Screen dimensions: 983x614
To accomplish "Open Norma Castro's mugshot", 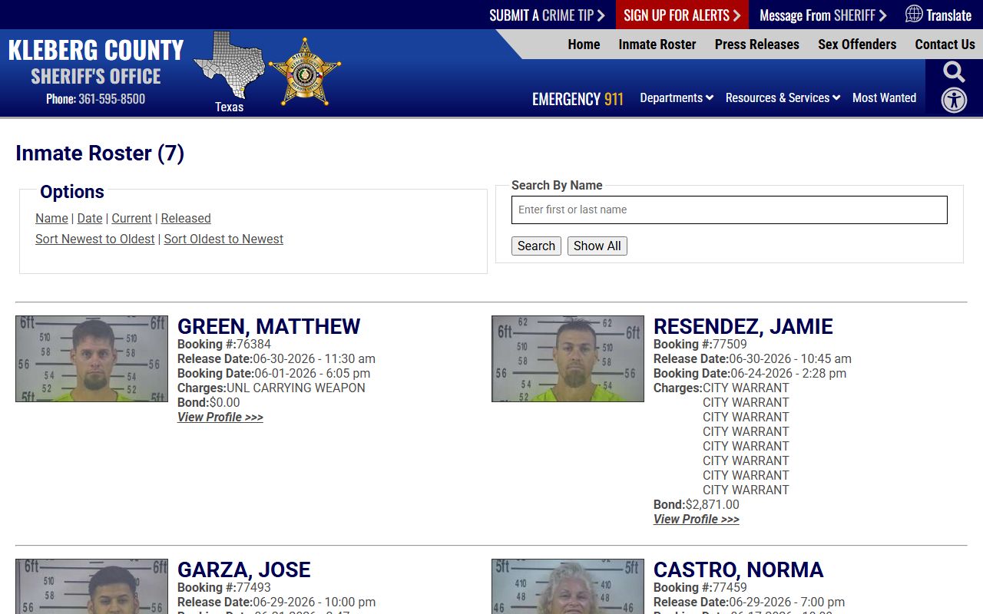I will point(568,586).
